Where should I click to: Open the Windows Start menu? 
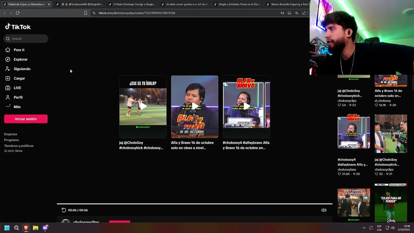tap(7, 228)
